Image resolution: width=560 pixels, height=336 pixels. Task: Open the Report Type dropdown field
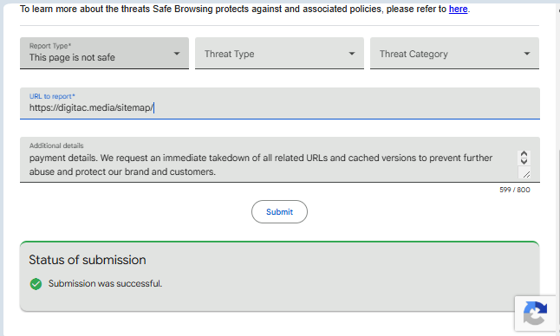click(x=104, y=53)
